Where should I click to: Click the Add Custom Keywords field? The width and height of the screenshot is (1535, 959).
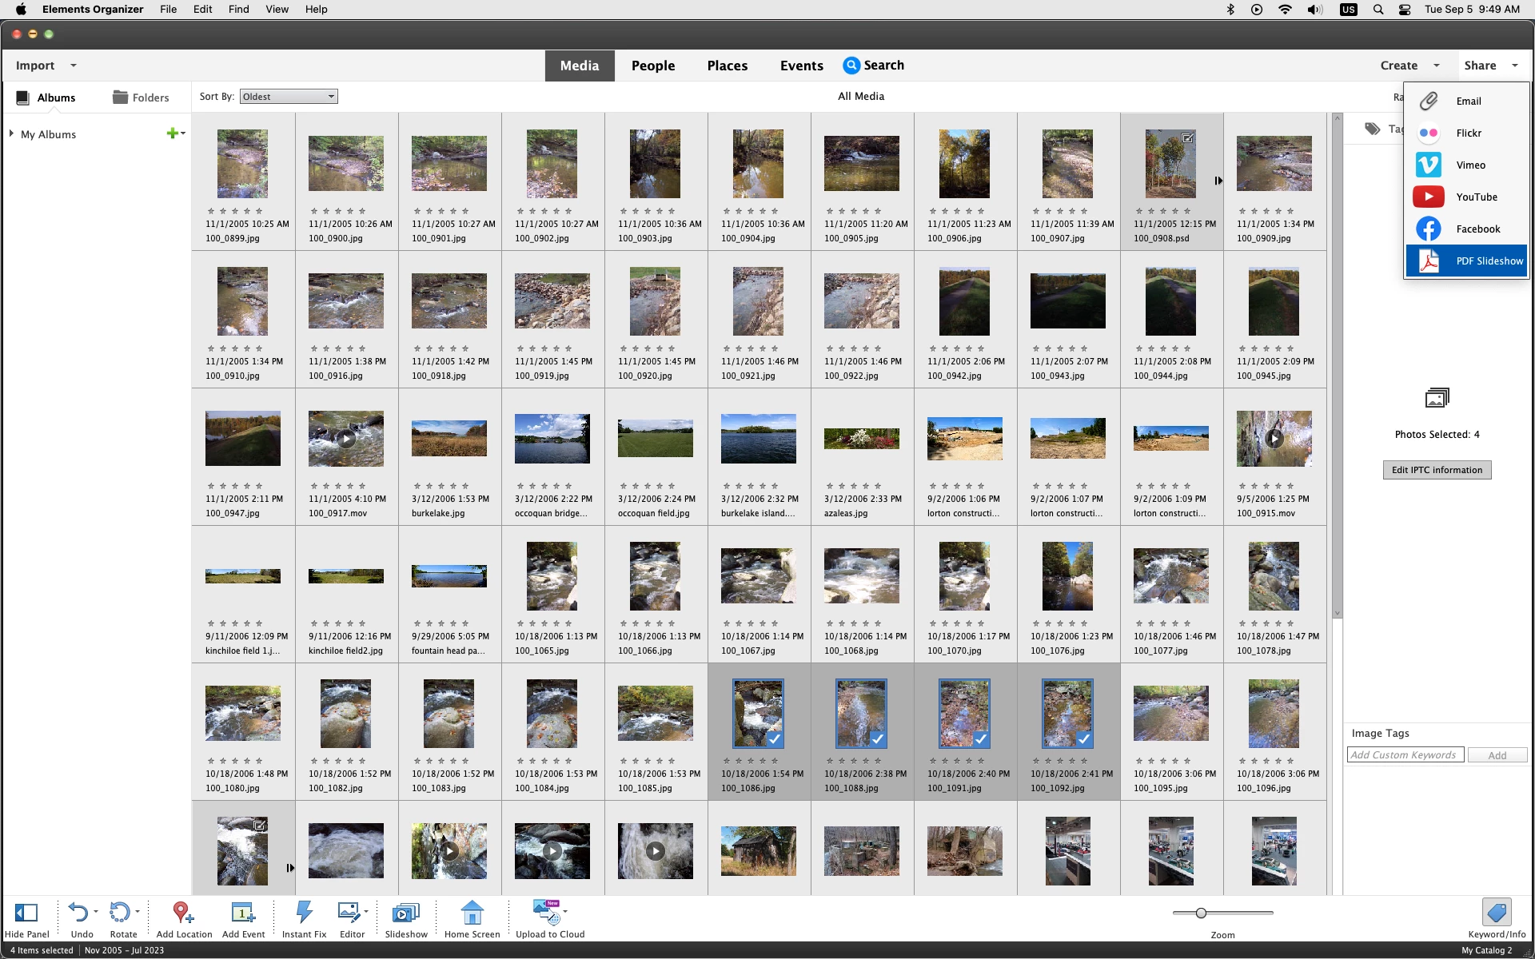point(1405,754)
